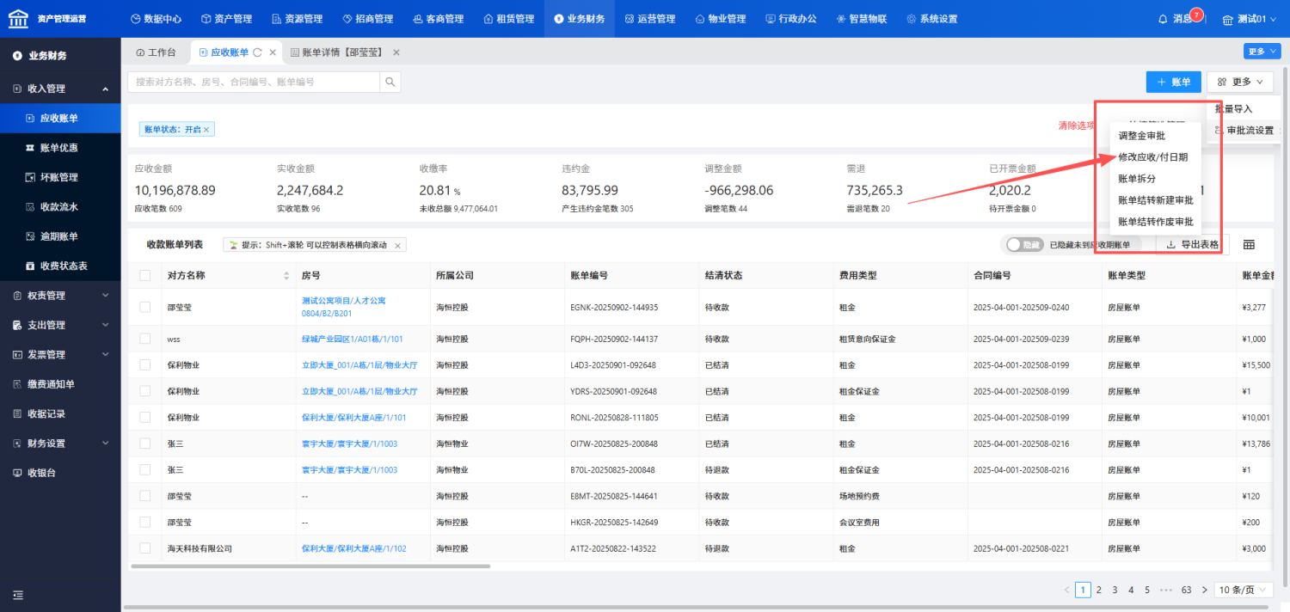Expand the 支出管理 sidebar group
Viewport: 1290px width, 612px height.
(x=60, y=325)
